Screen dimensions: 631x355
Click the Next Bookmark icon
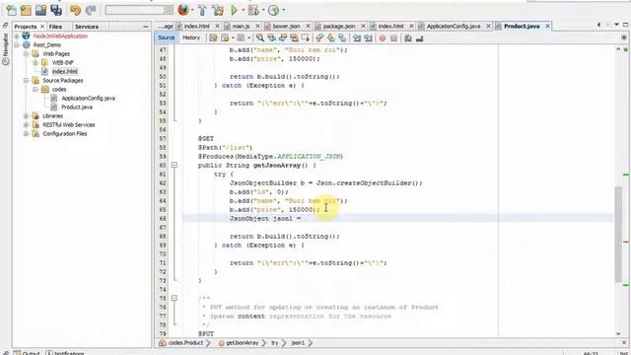(x=331, y=37)
